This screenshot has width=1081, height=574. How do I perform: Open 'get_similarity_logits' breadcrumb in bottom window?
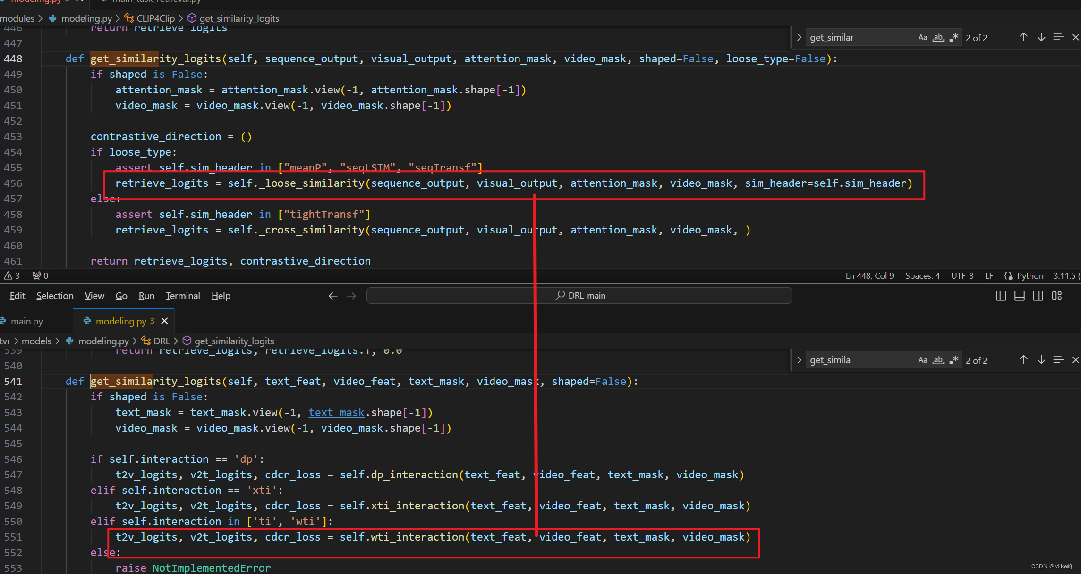[234, 341]
